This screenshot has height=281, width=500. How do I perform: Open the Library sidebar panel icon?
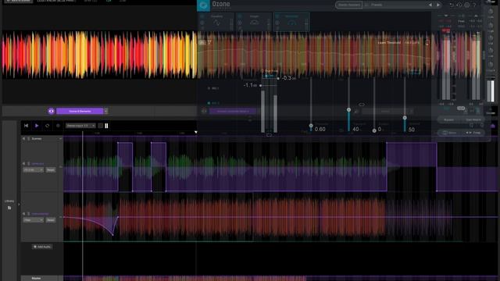[9, 208]
